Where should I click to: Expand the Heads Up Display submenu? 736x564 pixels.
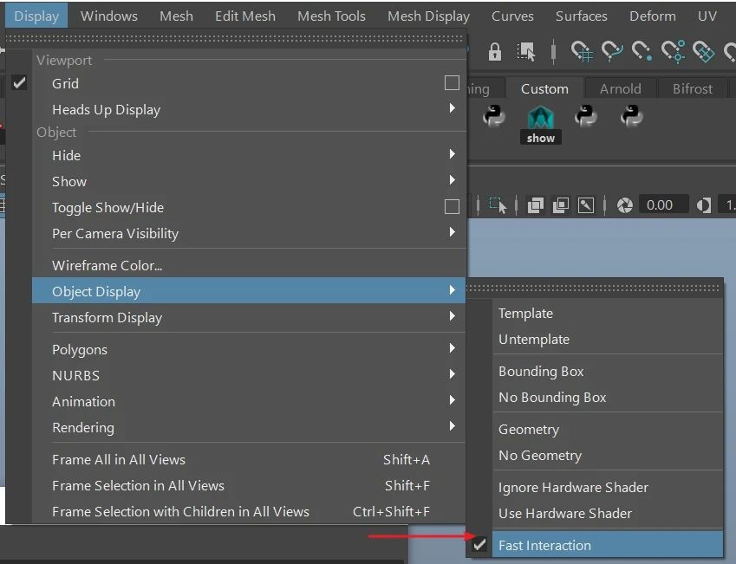(249, 109)
